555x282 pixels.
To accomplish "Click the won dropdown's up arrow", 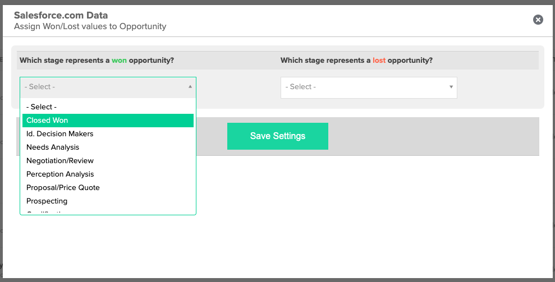I will (x=190, y=87).
